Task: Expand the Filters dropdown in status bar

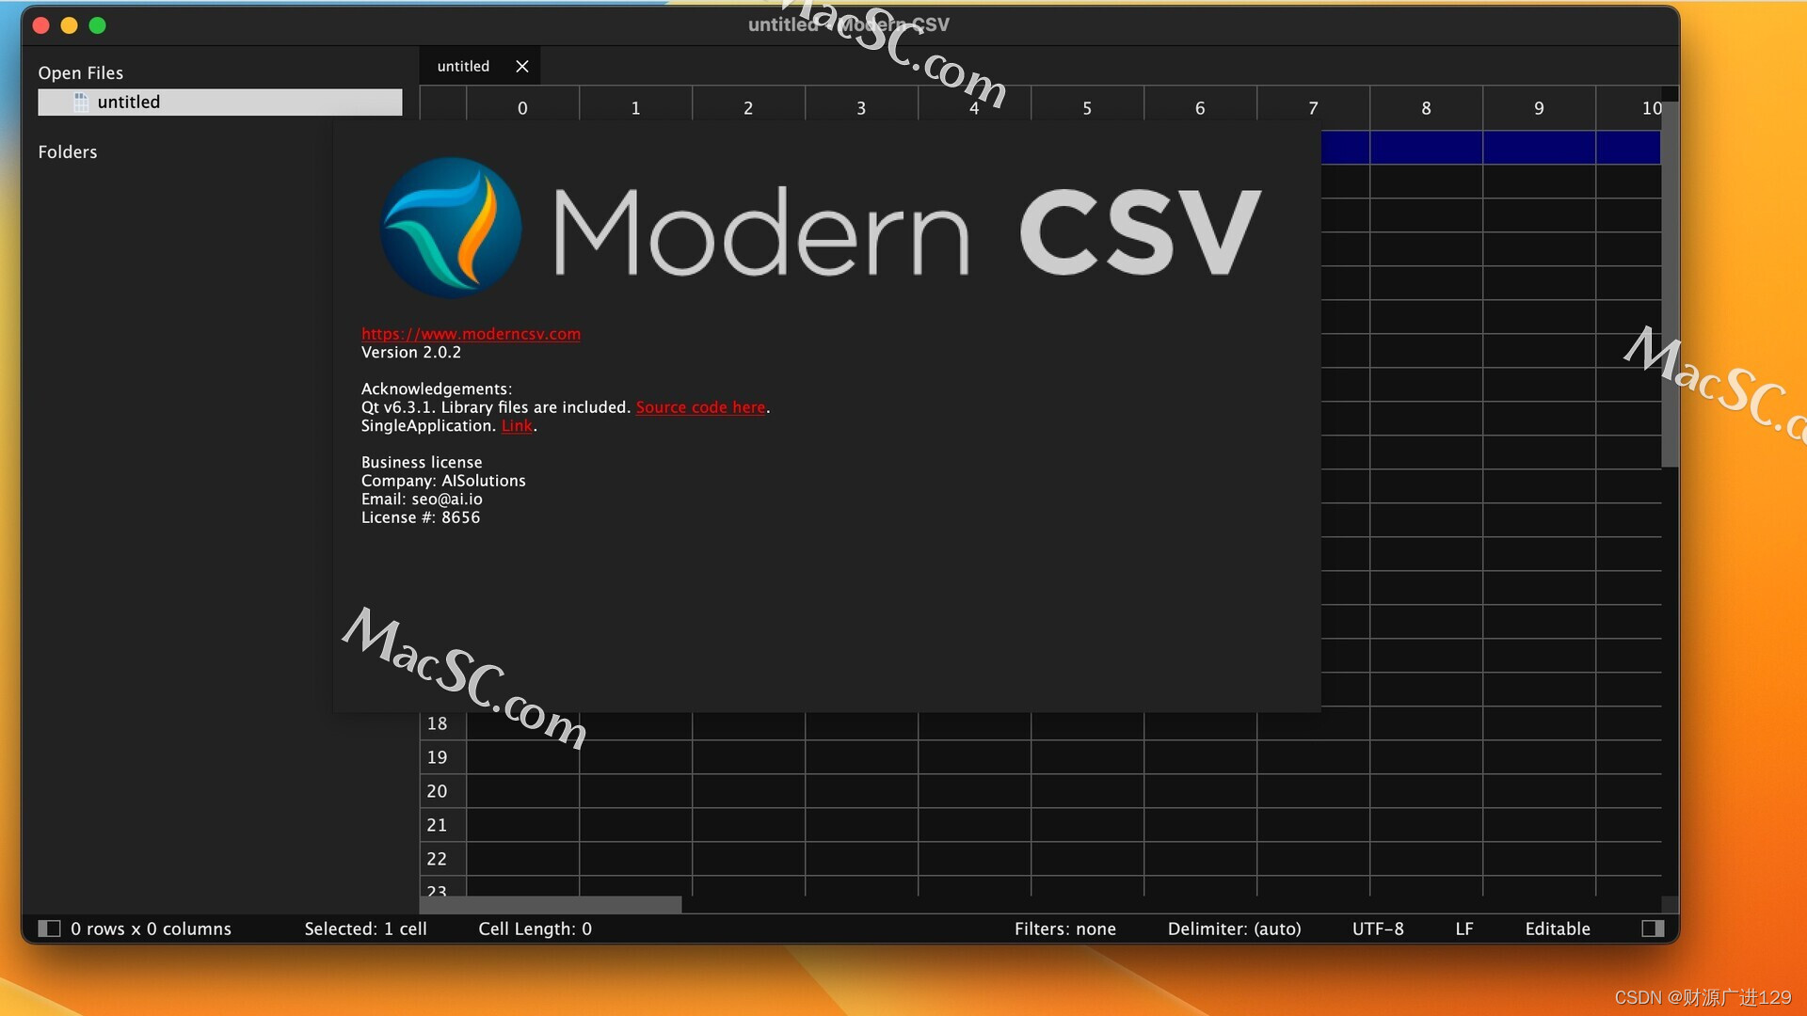Action: pos(1063,927)
